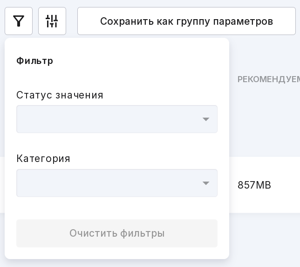Close the filter popup via the funnel icon
This screenshot has width=300, height=267.
19,21
